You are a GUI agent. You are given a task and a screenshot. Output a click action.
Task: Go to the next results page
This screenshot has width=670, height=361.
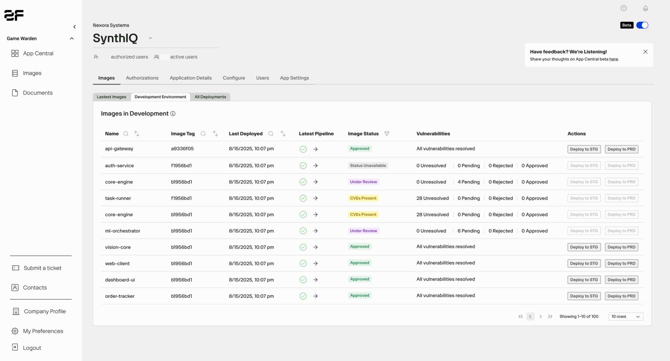pyautogui.click(x=540, y=317)
